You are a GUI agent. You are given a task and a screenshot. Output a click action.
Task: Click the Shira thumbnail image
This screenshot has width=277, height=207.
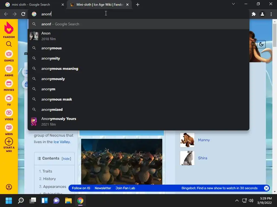(187, 158)
